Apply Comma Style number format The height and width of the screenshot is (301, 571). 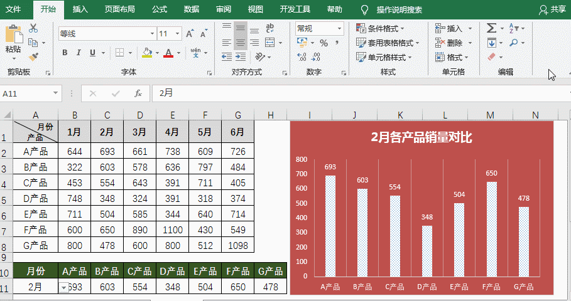(337, 43)
